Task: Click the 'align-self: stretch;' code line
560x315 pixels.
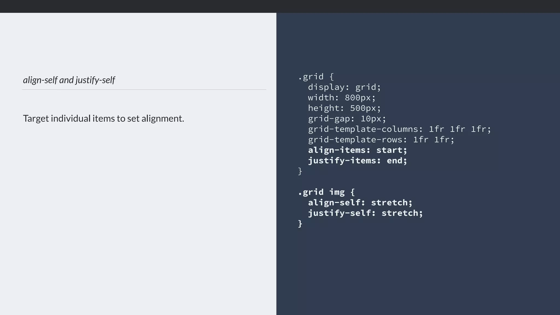Action: pos(360,203)
